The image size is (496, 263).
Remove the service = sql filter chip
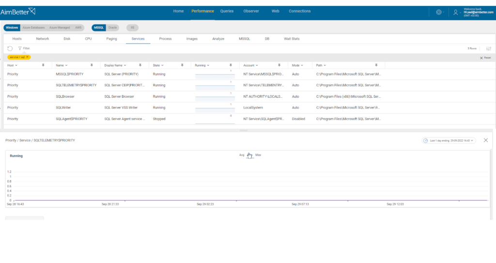pos(28,57)
